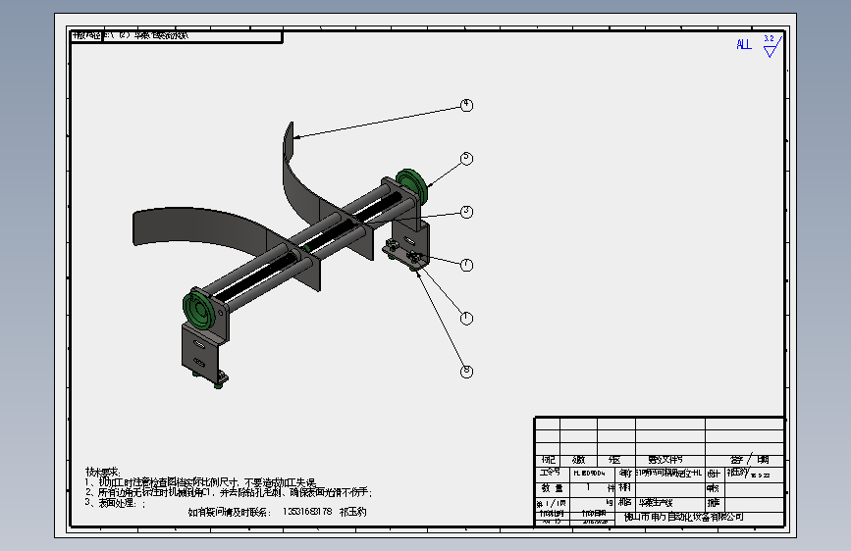Select technical requirement line 1 text

(200, 482)
